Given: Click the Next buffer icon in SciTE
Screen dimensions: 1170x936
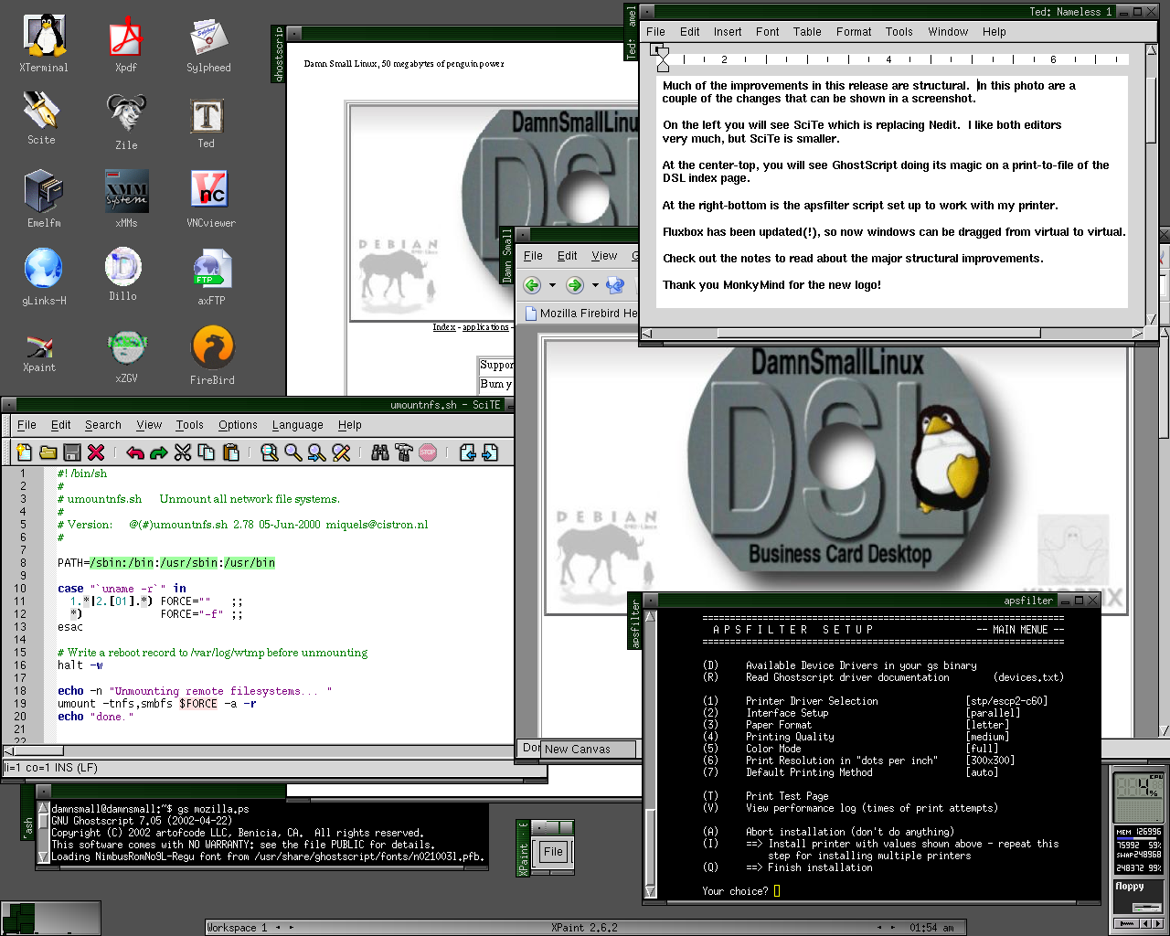Looking at the screenshot, I should coord(491,452).
